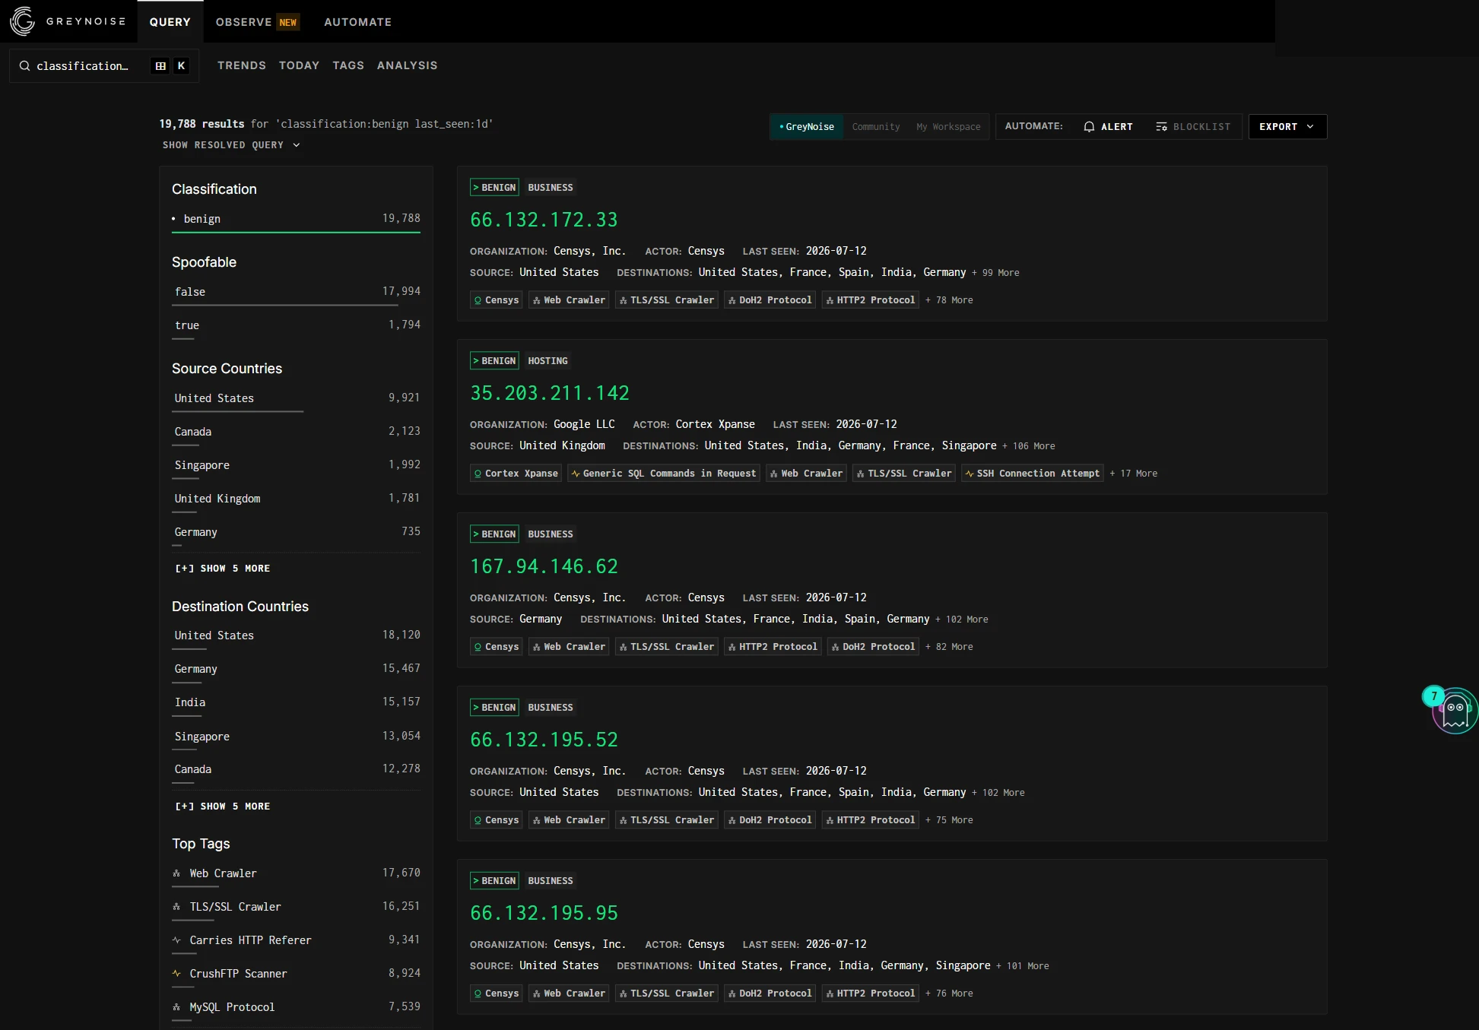The image size is (1479, 1030).
Task: Click Web Crawler tag on 167.94.146.62
Action: tap(569, 647)
